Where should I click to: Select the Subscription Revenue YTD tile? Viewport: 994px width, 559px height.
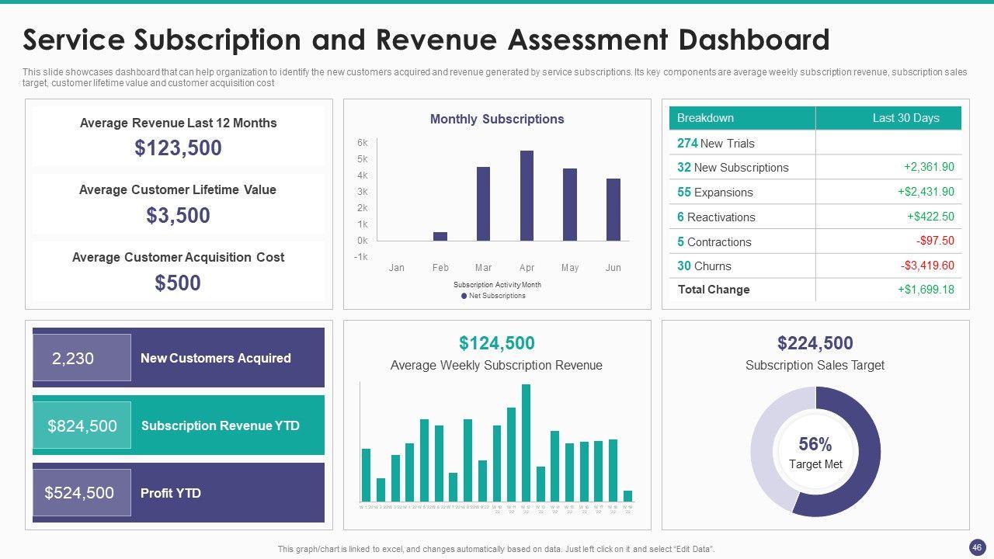pos(178,425)
